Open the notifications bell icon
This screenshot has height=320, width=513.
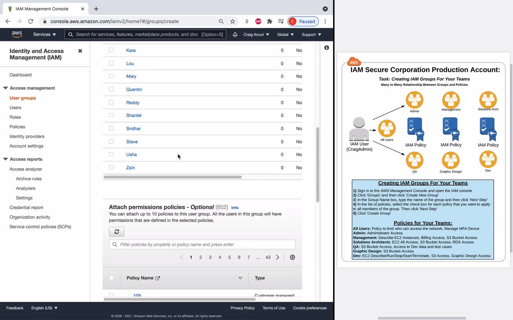[x=235, y=34]
